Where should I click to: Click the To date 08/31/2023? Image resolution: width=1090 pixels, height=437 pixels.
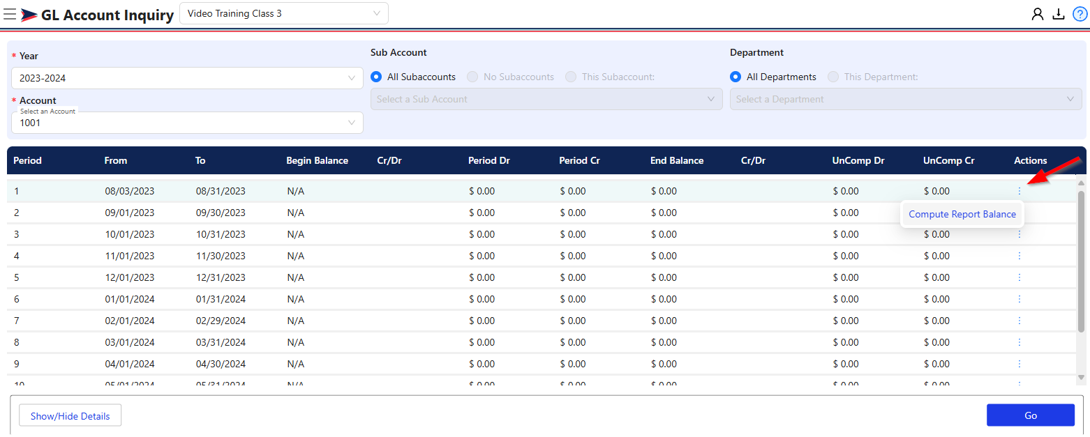221,191
